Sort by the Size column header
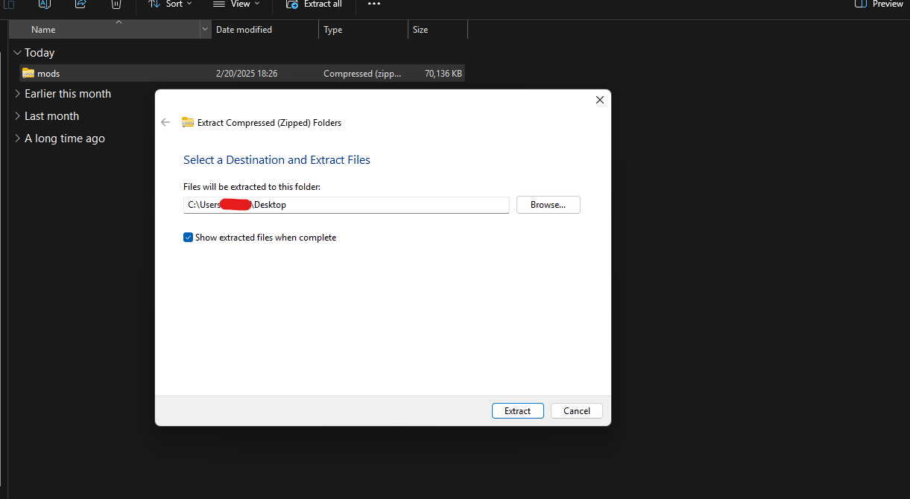 (420, 30)
